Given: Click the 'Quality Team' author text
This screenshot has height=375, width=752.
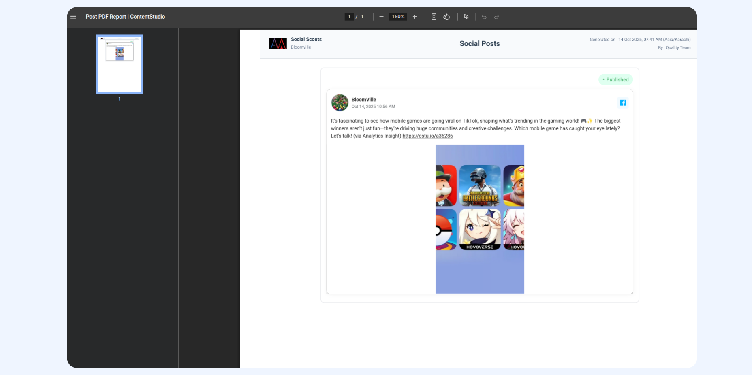Looking at the screenshot, I should tap(678, 48).
